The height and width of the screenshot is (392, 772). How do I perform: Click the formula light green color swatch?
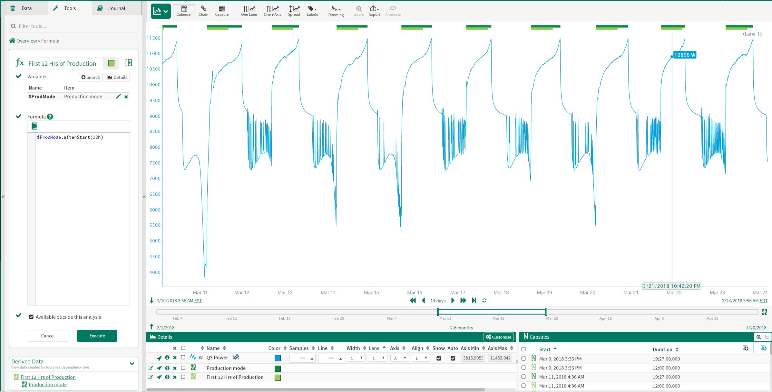coord(112,63)
